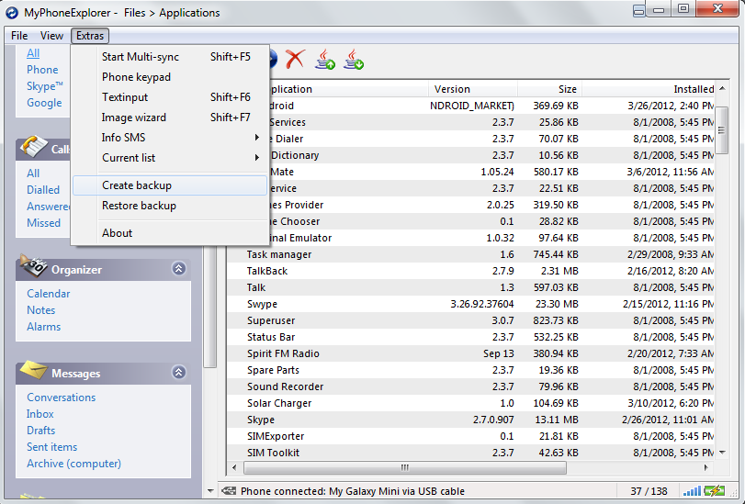Open Calendar in Organizer
Image resolution: width=745 pixels, height=504 pixels.
pos(49,294)
